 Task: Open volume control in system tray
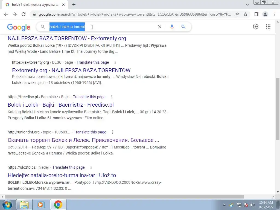252,205
